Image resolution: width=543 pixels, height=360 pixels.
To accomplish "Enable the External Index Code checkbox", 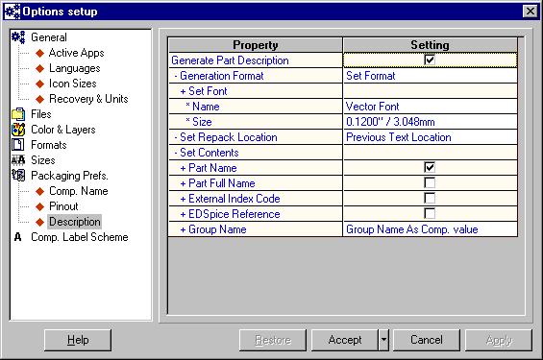I will (x=430, y=198).
